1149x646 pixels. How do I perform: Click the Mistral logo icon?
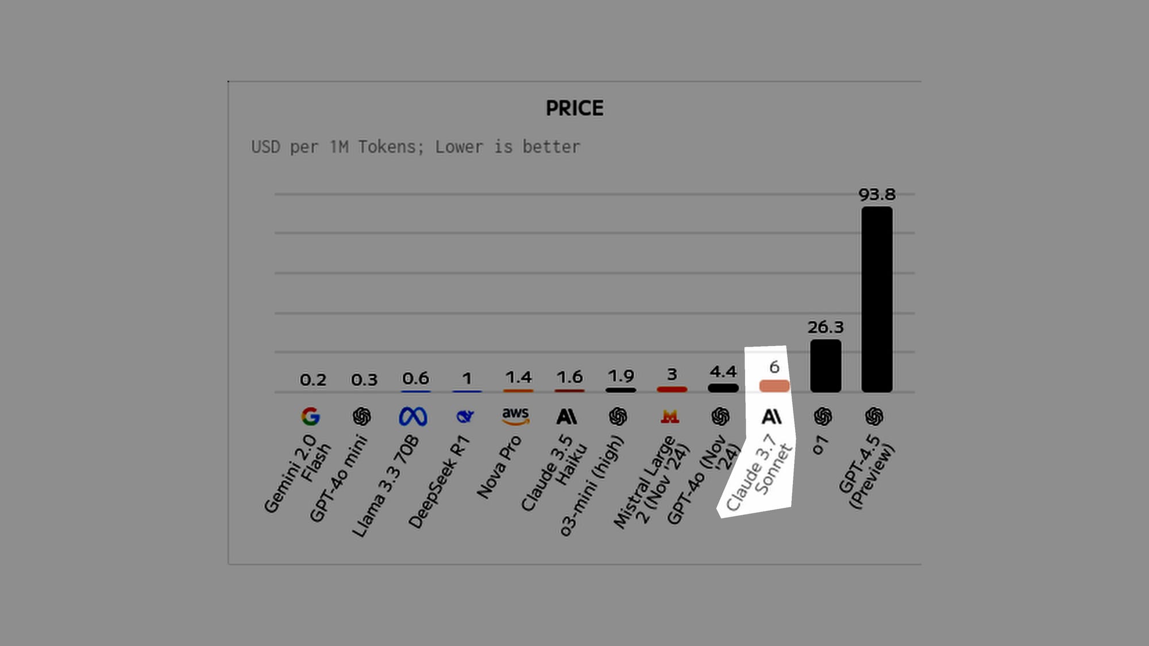pos(670,416)
